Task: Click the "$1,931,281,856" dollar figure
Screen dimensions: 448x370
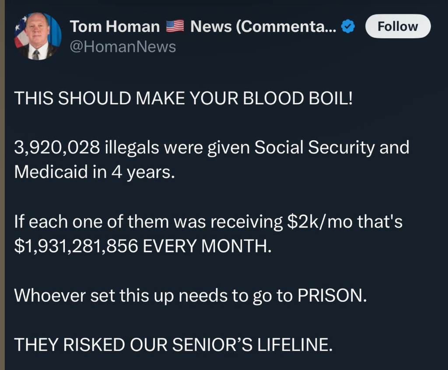Action: (x=77, y=246)
